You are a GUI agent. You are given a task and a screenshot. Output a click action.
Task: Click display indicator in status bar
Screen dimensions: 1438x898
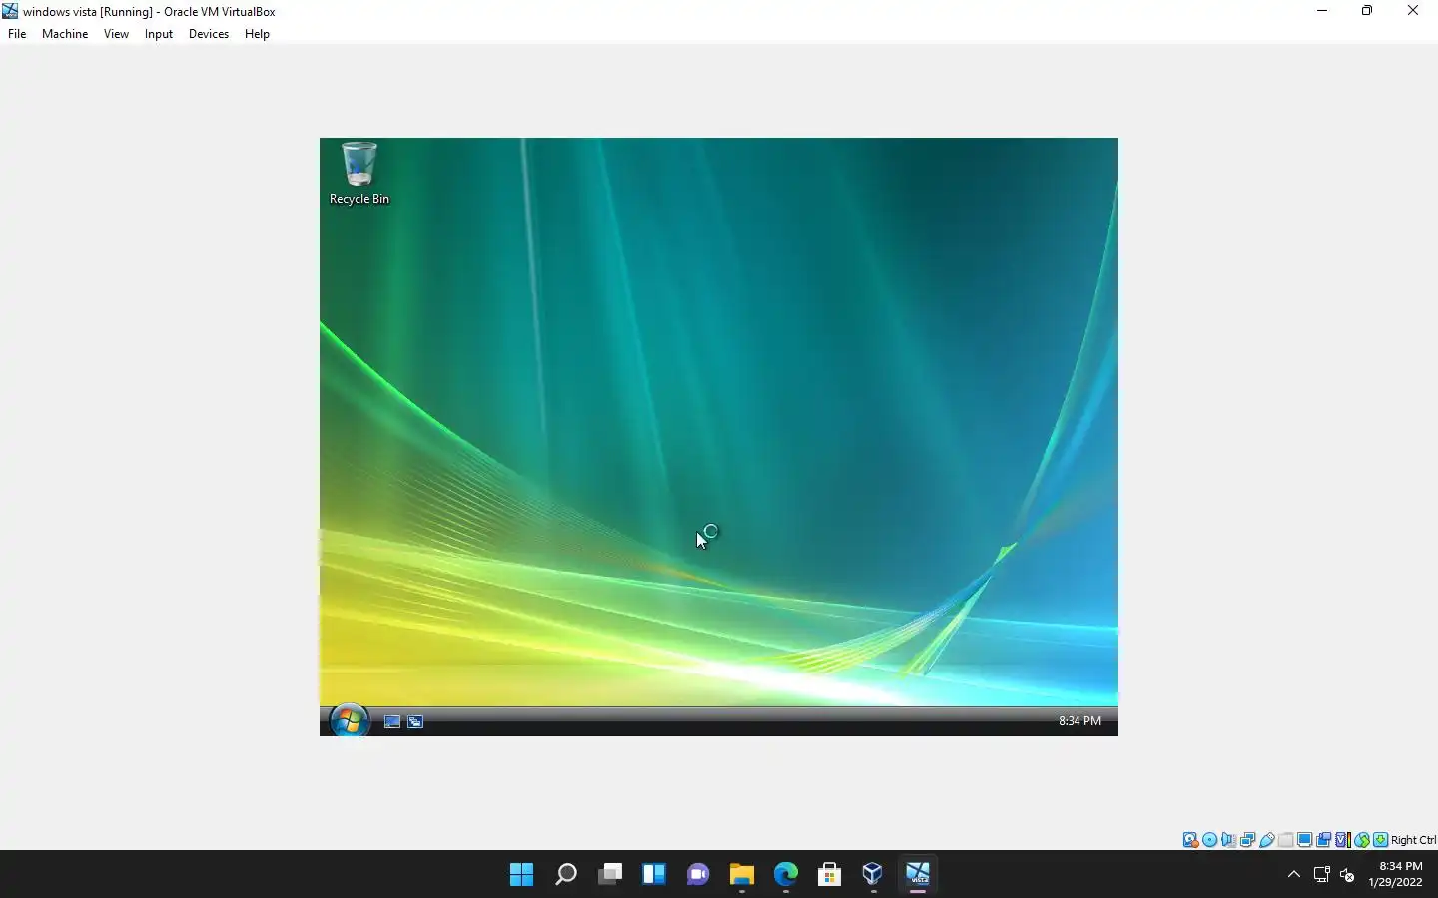click(1305, 840)
